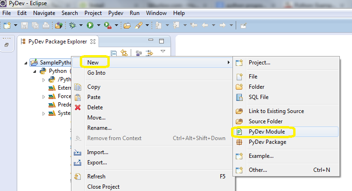Collapse the Python interpreter tree node
Image resolution: width=352 pixels, height=191 pixels.
[35, 71]
